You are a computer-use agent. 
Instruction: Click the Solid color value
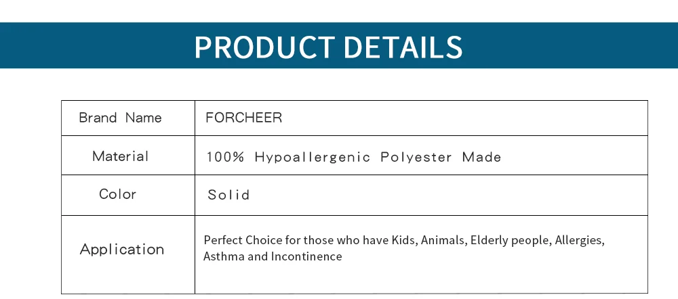coord(228,195)
